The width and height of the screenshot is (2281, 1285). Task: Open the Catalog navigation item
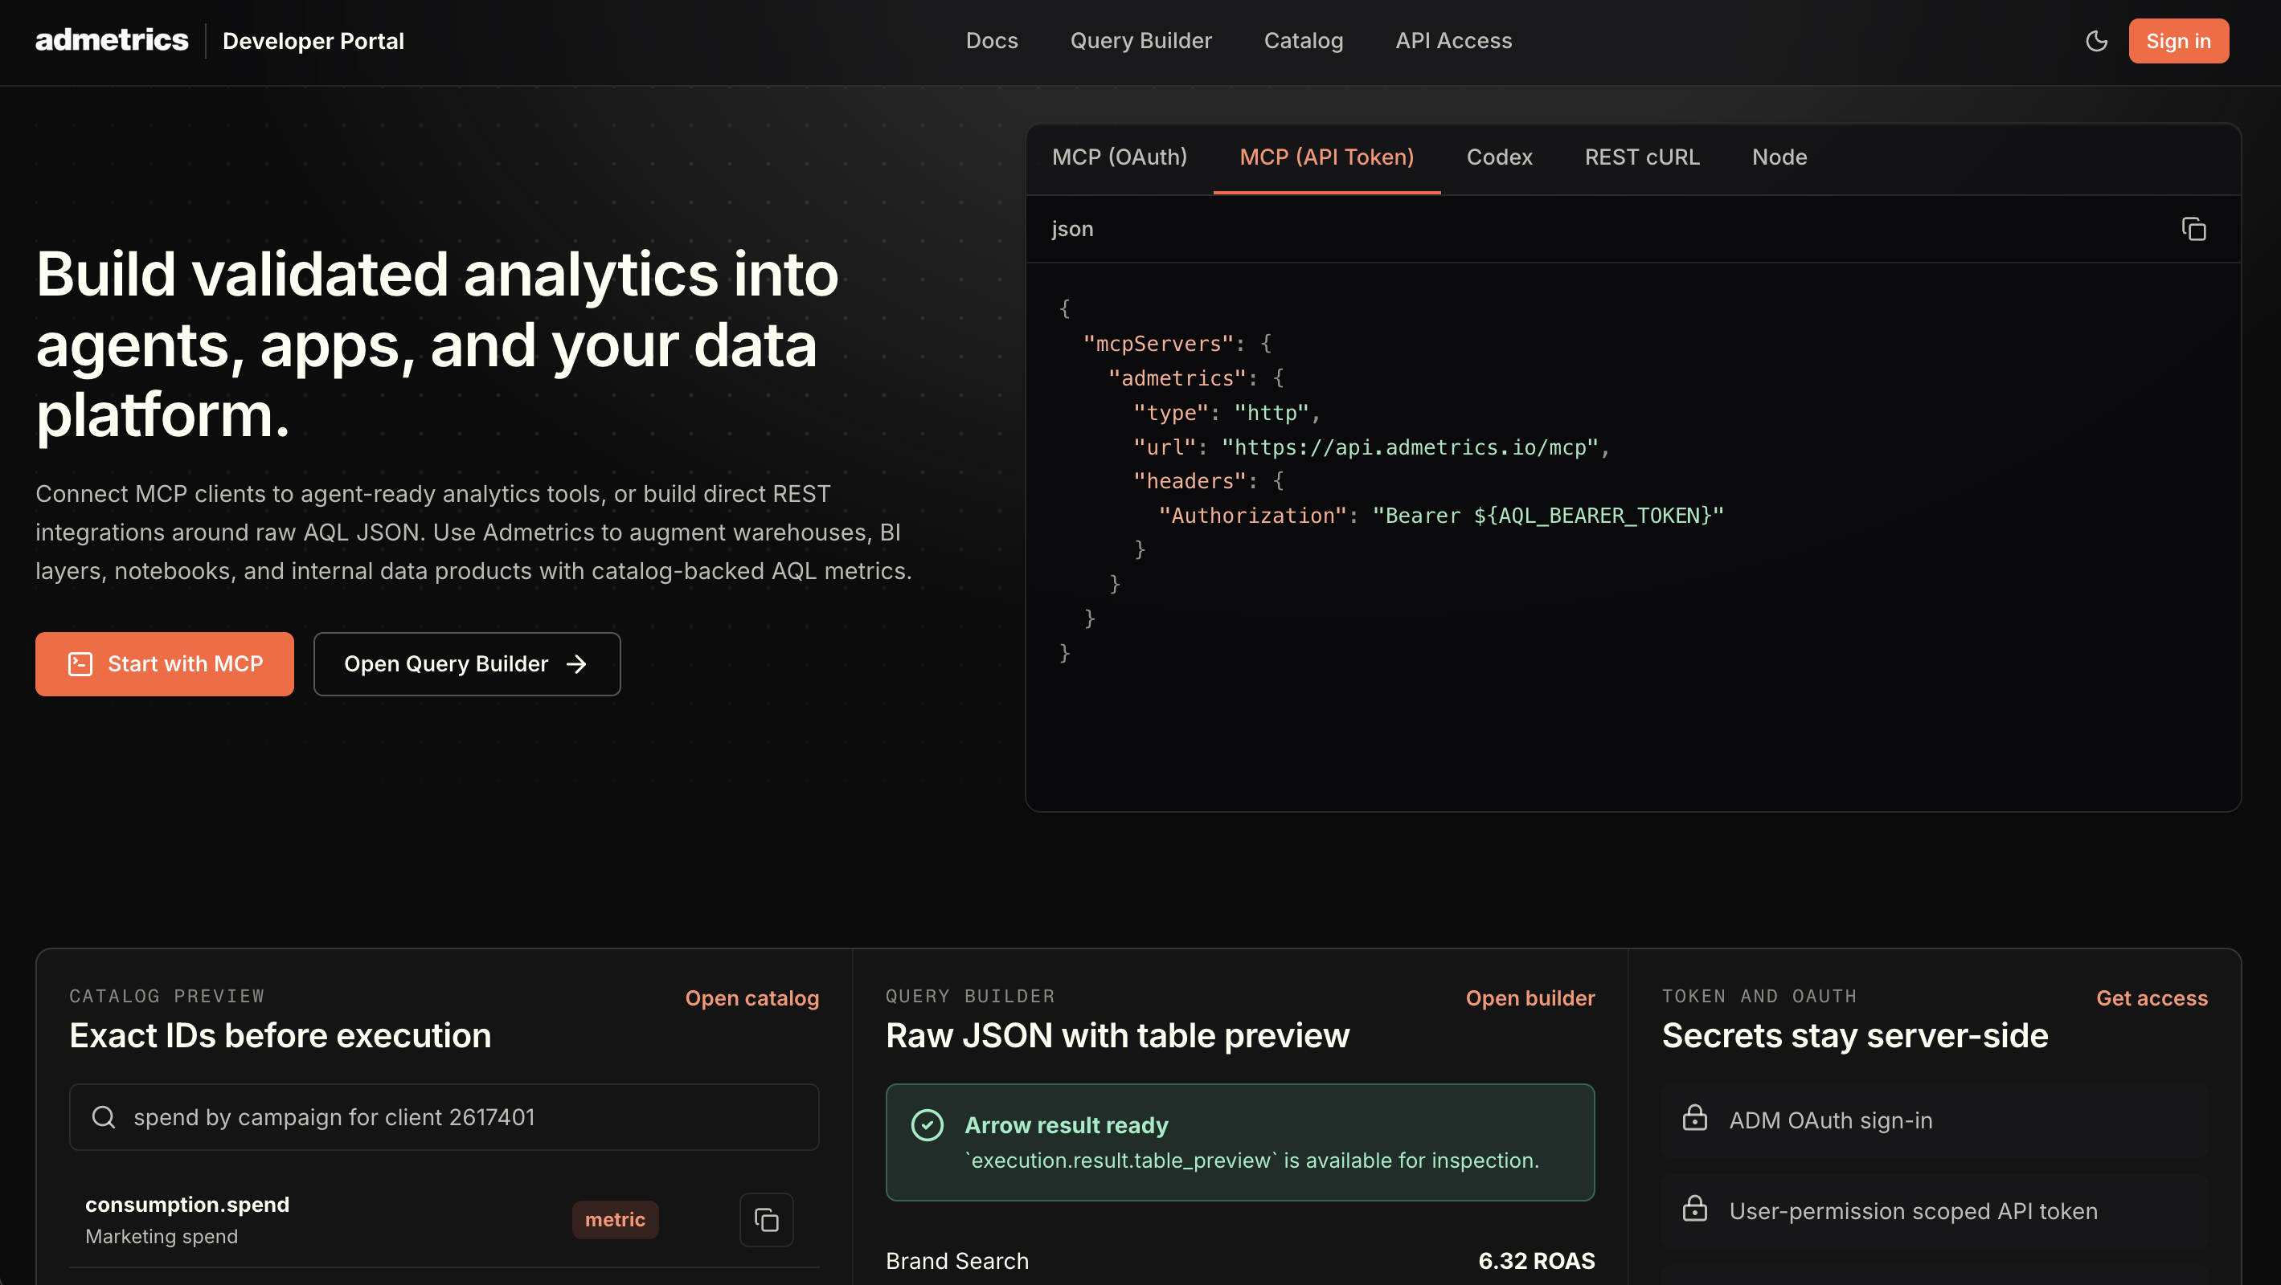(1304, 41)
